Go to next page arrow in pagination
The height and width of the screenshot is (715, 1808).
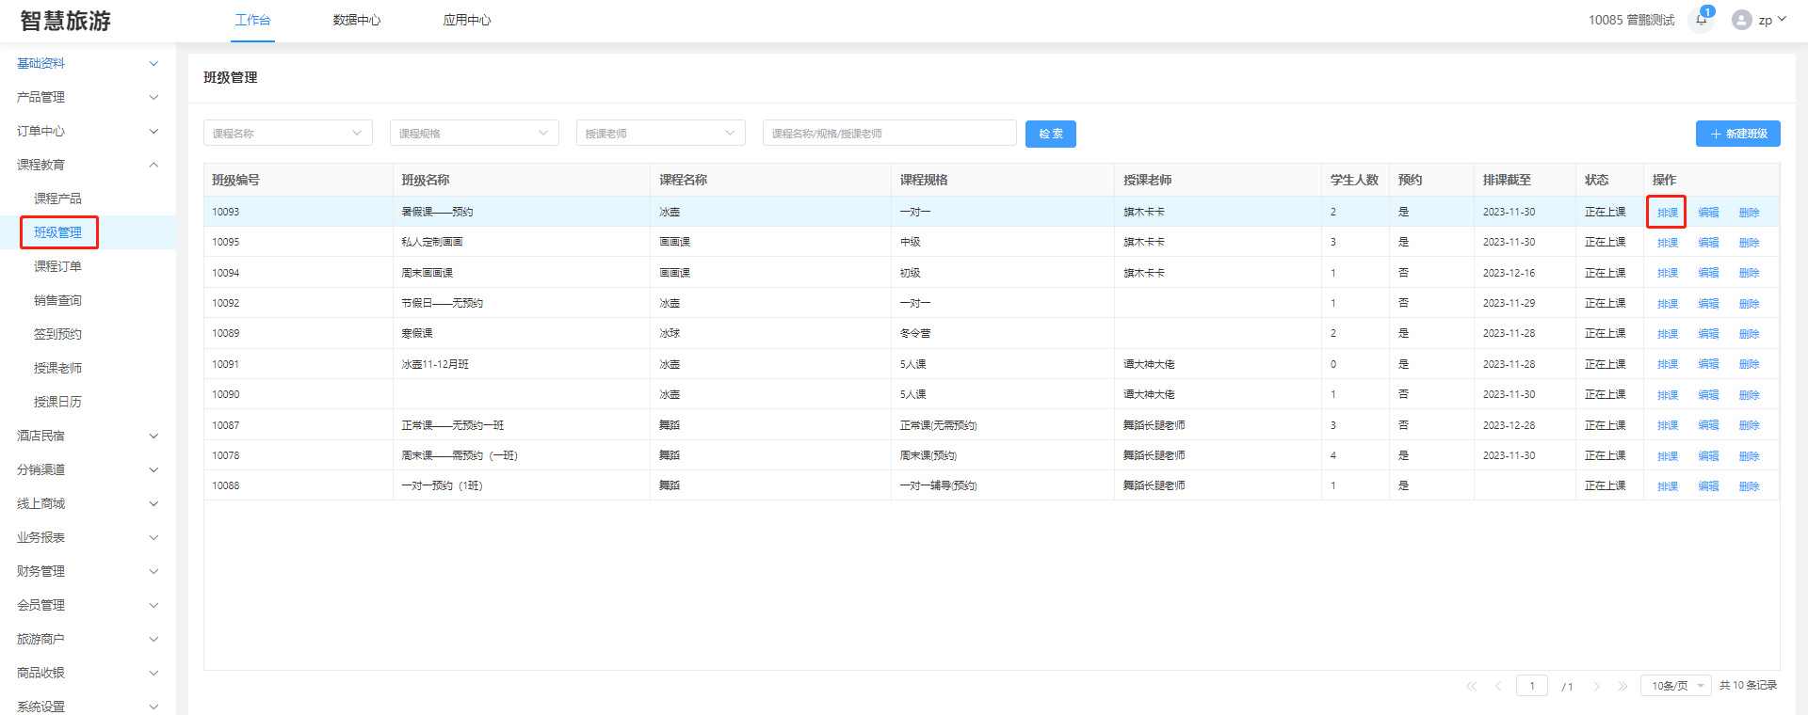coord(1596,686)
